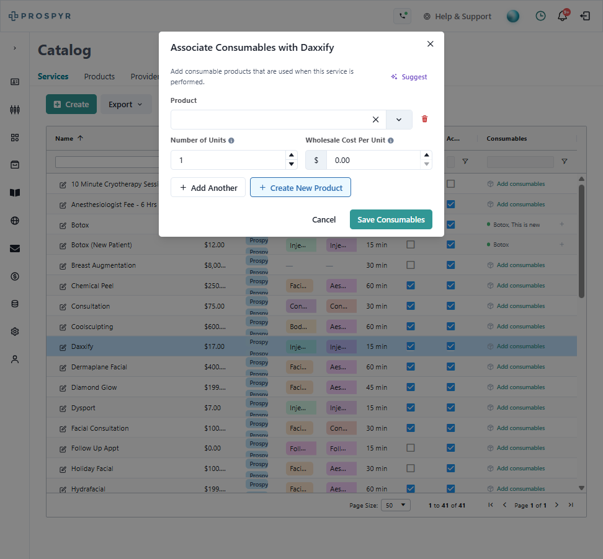This screenshot has width=603, height=559.
Task: Switch to the Providers tab
Action: 145,76
